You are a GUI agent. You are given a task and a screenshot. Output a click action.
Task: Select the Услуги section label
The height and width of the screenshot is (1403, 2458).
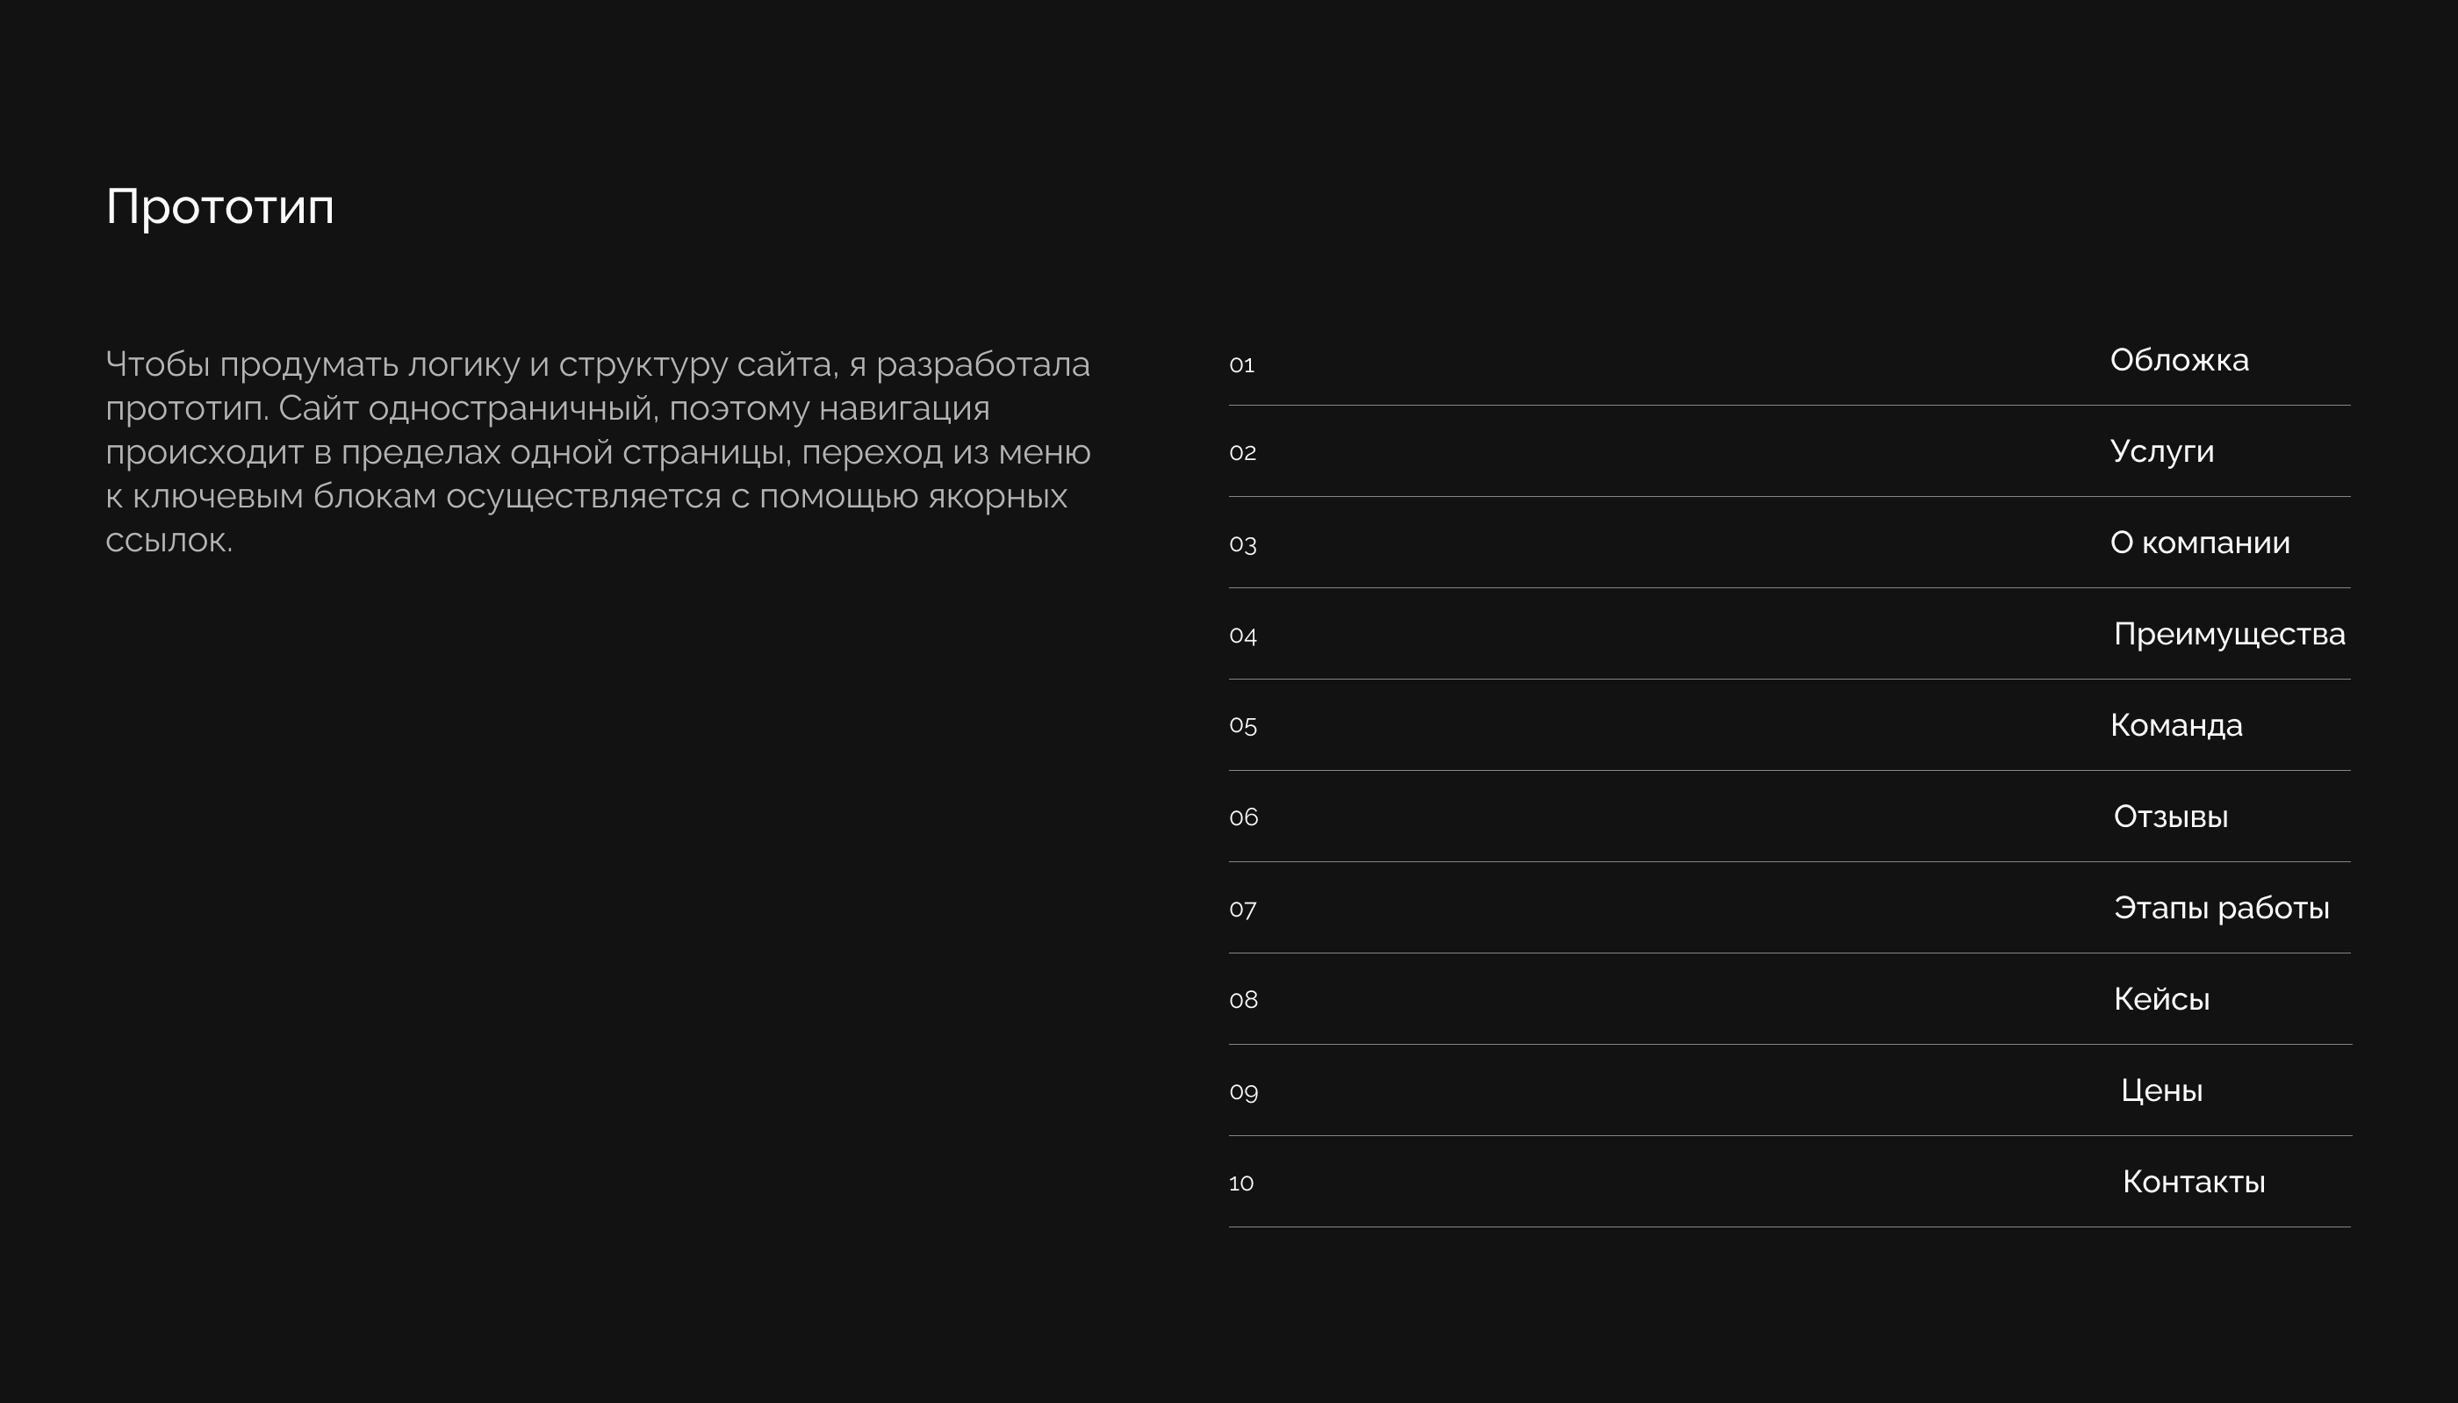[2161, 451]
